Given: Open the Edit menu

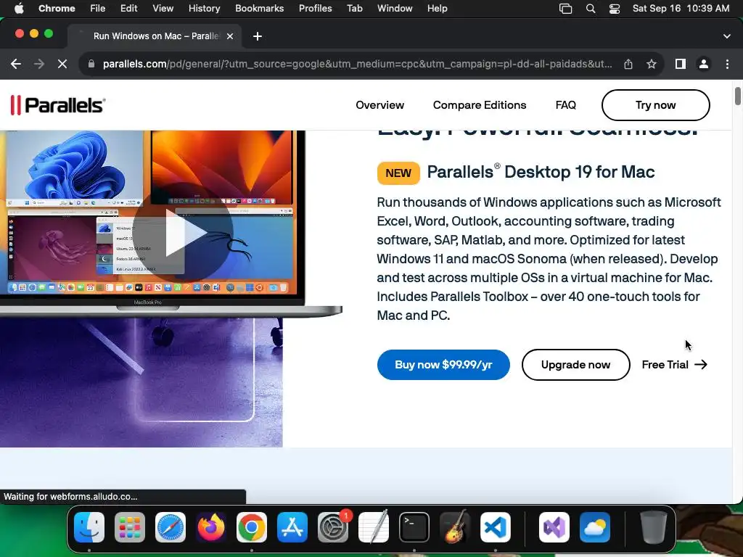Looking at the screenshot, I should point(128,9).
